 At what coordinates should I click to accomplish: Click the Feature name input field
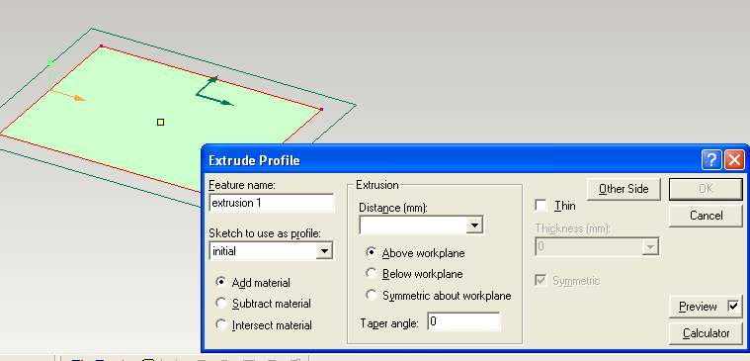click(x=271, y=203)
